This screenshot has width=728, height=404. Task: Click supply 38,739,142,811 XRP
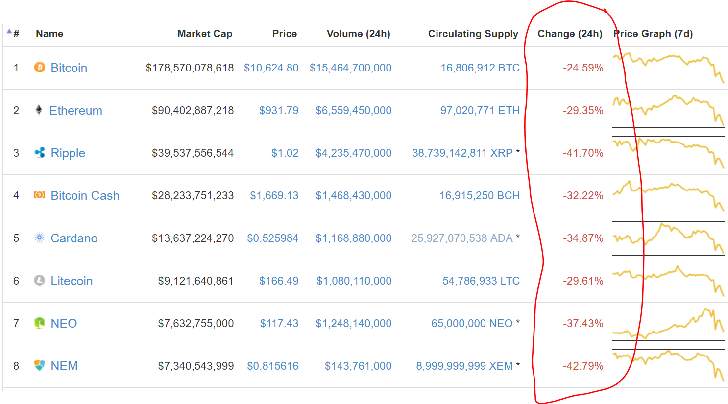pyautogui.click(x=462, y=153)
